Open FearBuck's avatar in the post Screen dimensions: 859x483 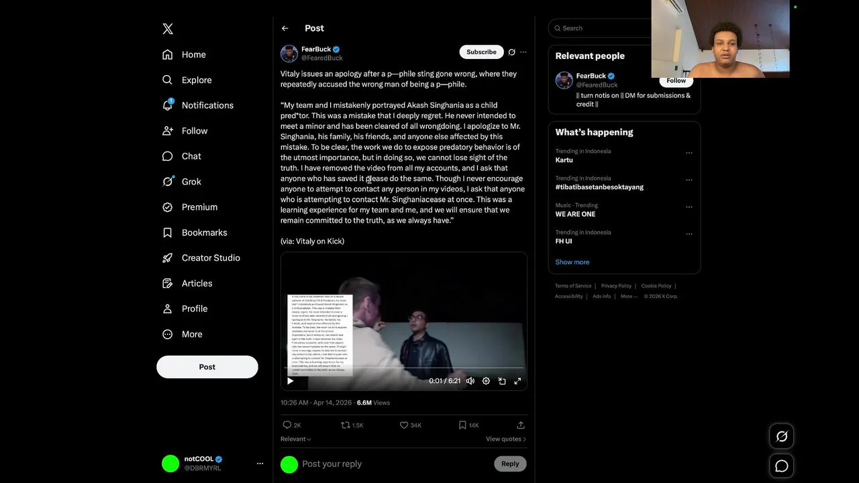pos(289,54)
